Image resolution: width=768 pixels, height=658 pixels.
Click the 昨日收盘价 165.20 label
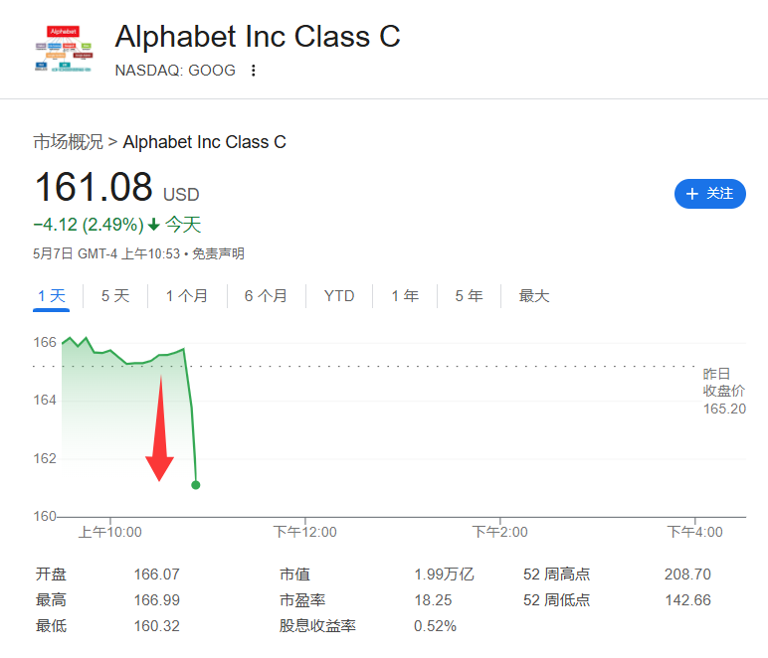point(724,391)
